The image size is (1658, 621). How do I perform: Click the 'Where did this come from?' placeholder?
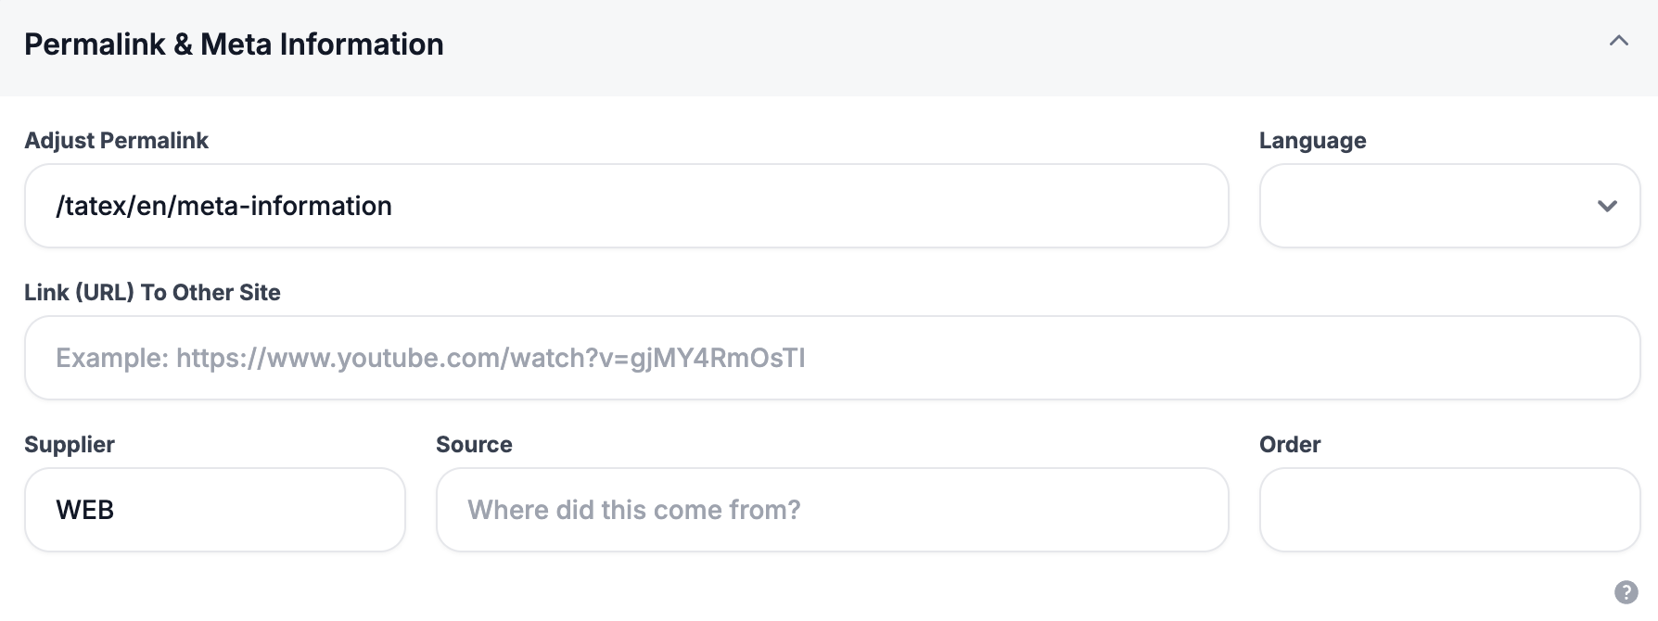click(x=633, y=510)
